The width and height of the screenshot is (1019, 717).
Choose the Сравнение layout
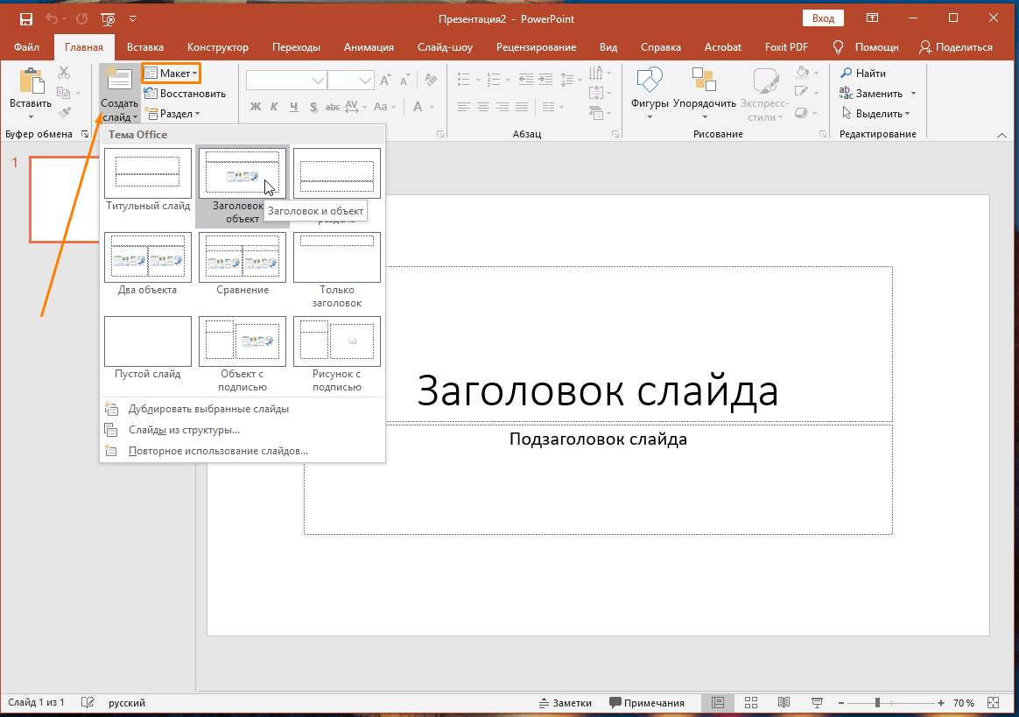(x=242, y=257)
